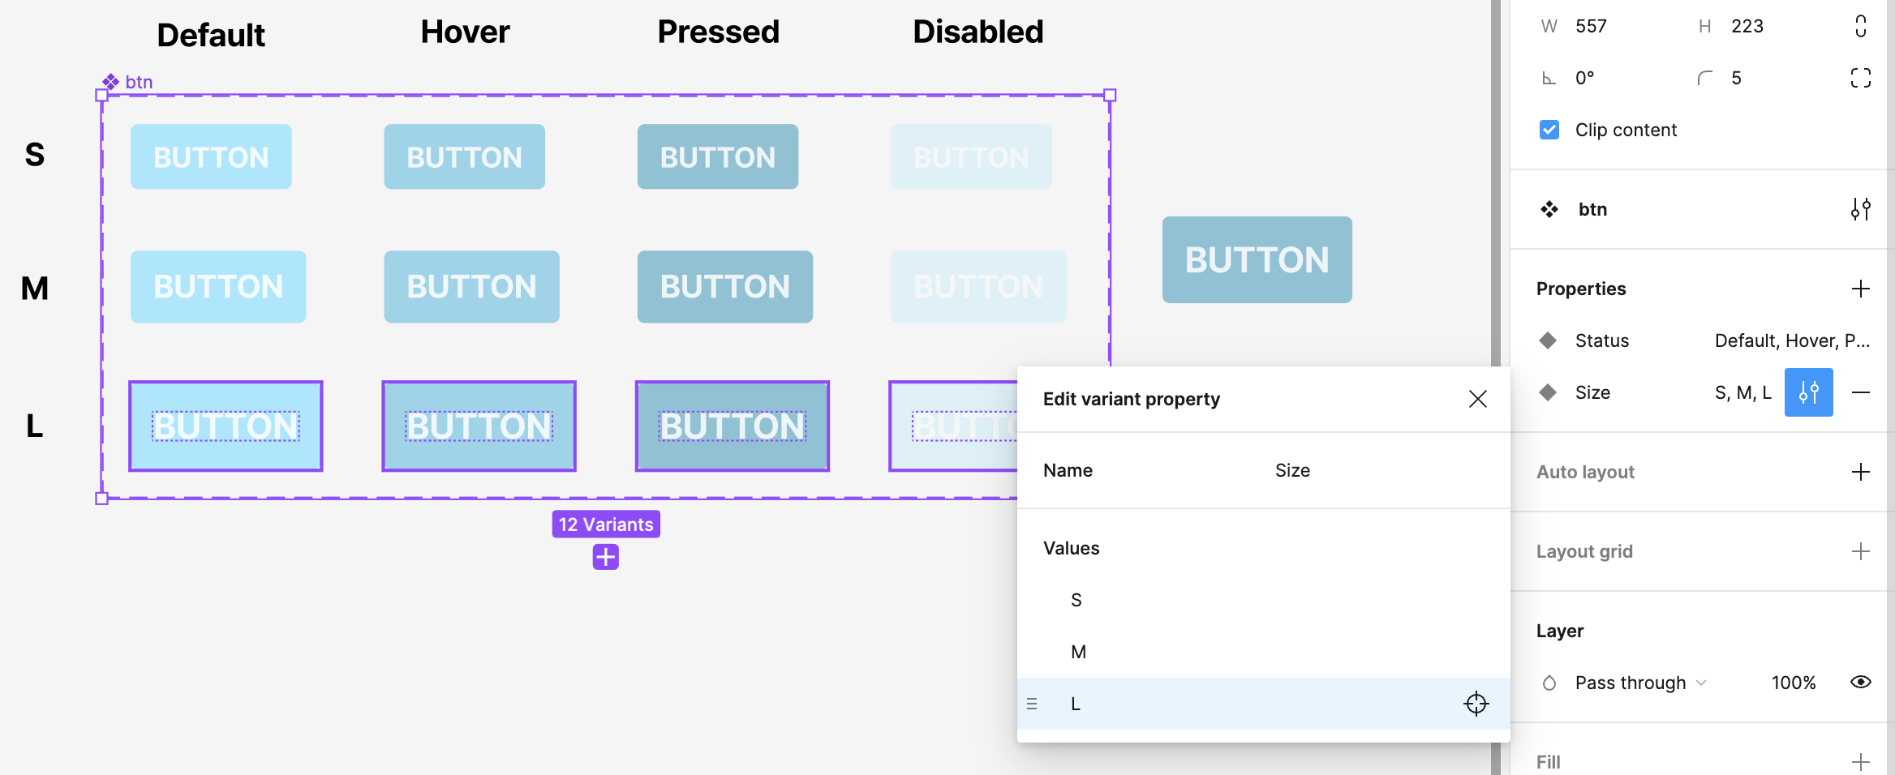Add auto layout with plus icon
Screen dimensions: 1895x775
tap(1860, 472)
